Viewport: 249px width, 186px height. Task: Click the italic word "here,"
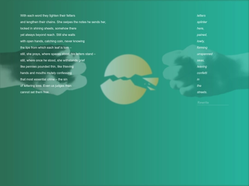pyautogui.click(x=201, y=28)
